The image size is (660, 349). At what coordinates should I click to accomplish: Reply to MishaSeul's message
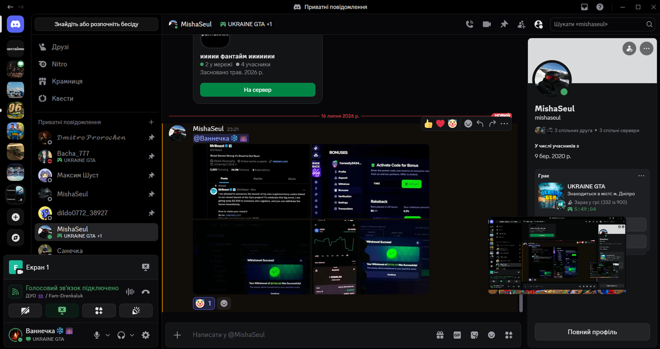[480, 124]
